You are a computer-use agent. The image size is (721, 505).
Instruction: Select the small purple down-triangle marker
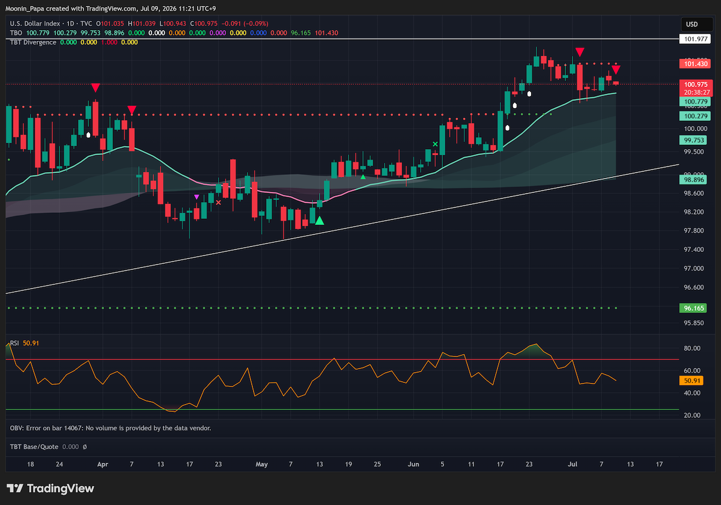(196, 197)
